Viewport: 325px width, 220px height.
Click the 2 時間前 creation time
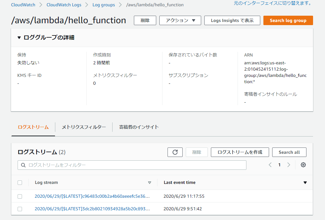[102, 63]
